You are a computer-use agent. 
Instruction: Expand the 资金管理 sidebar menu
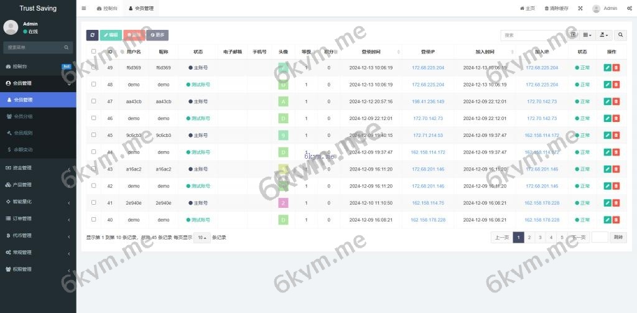coord(37,167)
